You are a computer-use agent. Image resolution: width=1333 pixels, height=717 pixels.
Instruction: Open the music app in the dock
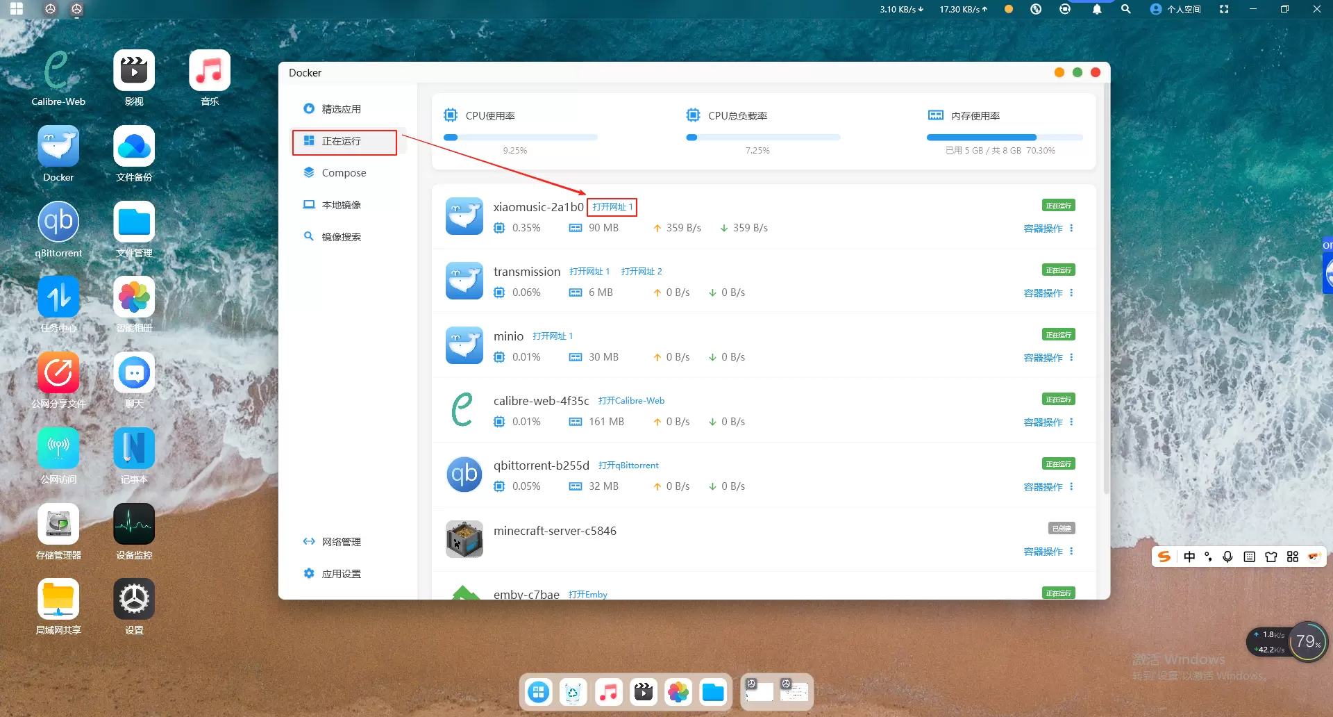pos(608,692)
